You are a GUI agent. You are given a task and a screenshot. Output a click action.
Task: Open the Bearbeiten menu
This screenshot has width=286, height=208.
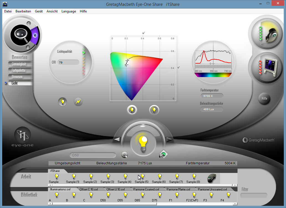23,11
